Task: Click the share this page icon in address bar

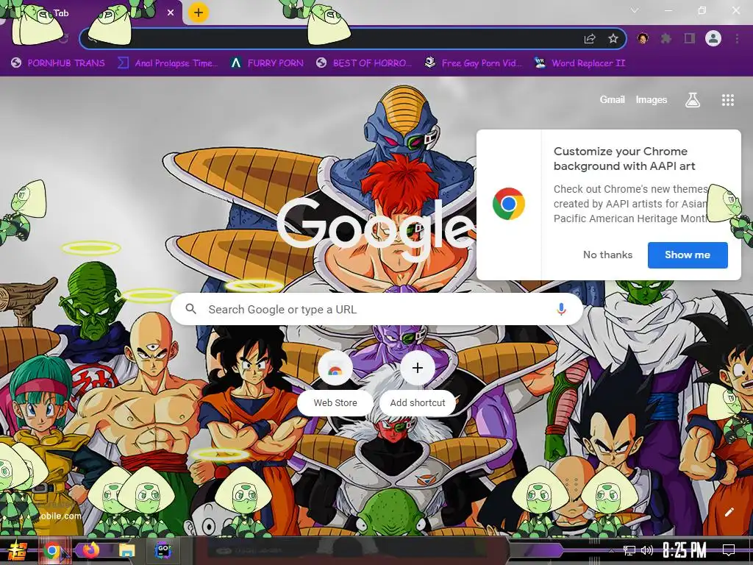Action: pos(590,39)
